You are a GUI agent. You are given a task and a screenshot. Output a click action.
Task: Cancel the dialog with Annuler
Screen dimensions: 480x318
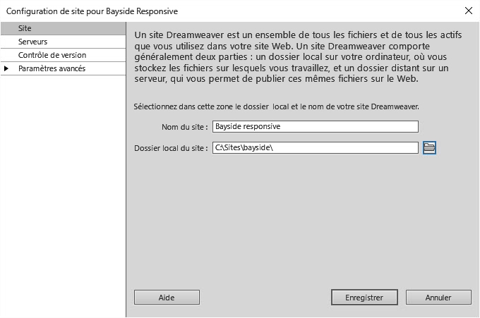tap(438, 298)
